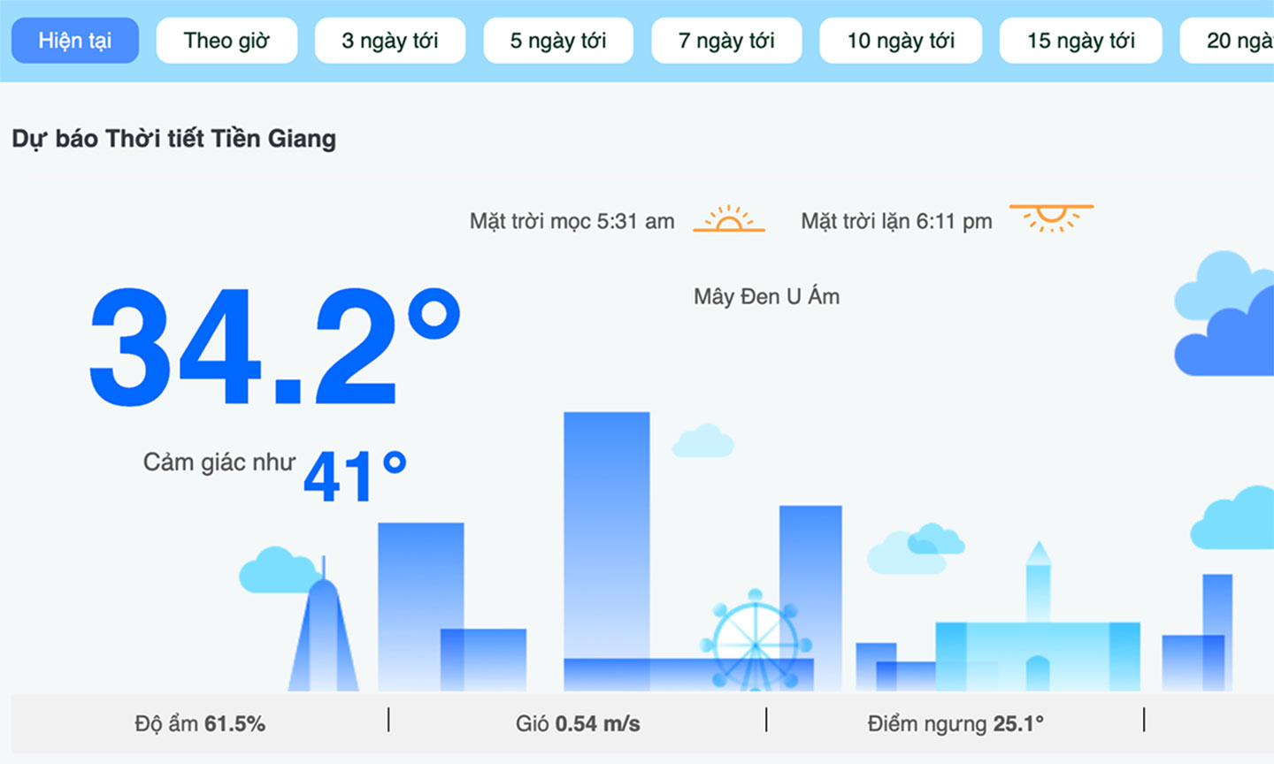
Task: Select the 3 ngày tới forecast tab
Action: click(x=390, y=41)
